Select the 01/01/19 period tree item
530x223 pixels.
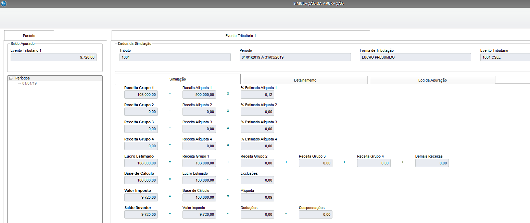29,83
